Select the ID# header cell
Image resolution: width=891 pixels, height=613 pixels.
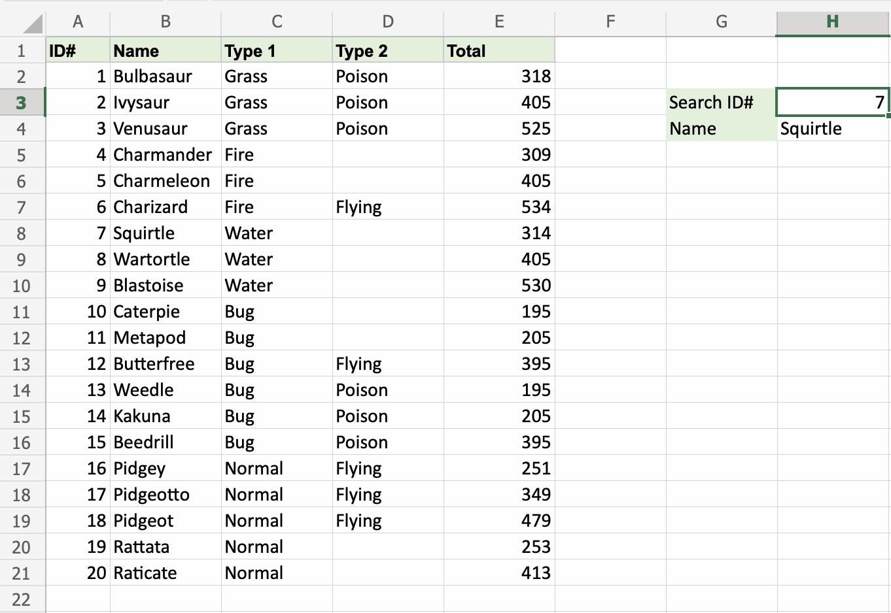pyautogui.click(x=78, y=50)
